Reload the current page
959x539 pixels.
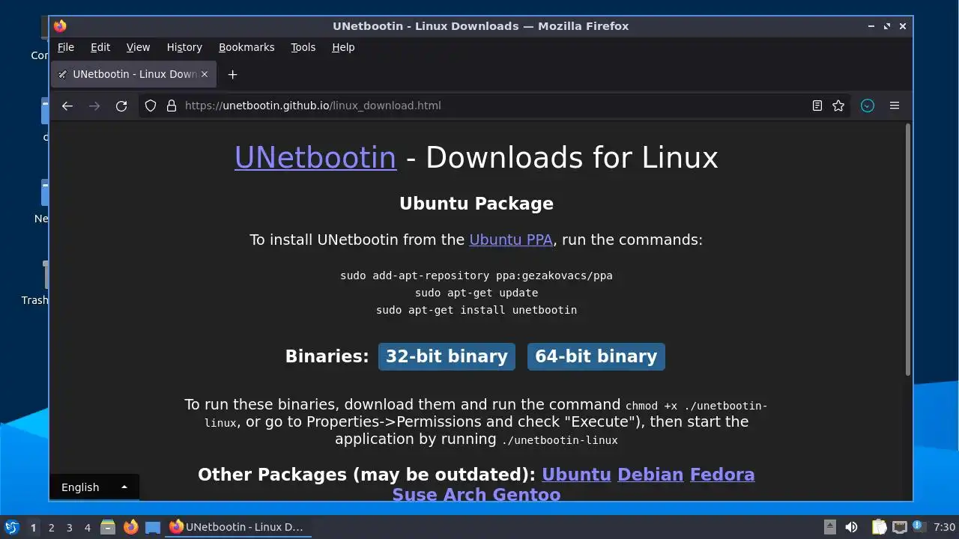121,106
